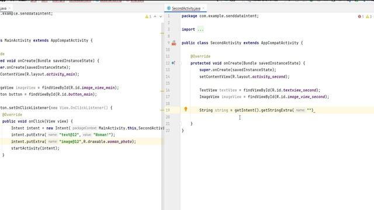Click 'public void onClick(View view)' line
Image resolution: width=374 pixels, height=210 pixels.
pos(37,121)
